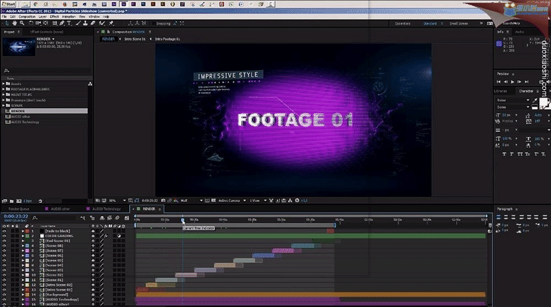Click the region of interest icon
Viewport: 551px width, 307px height.
click(x=207, y=201)
